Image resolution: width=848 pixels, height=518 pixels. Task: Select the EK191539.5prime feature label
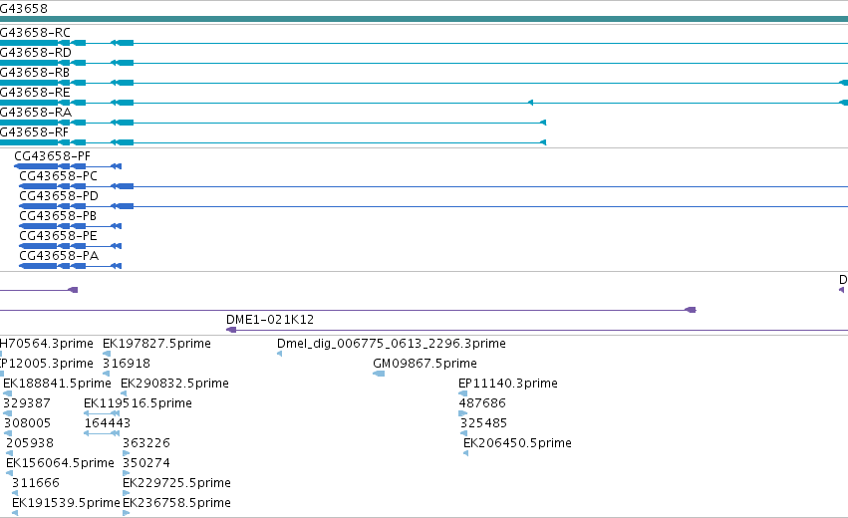(66, 503)
